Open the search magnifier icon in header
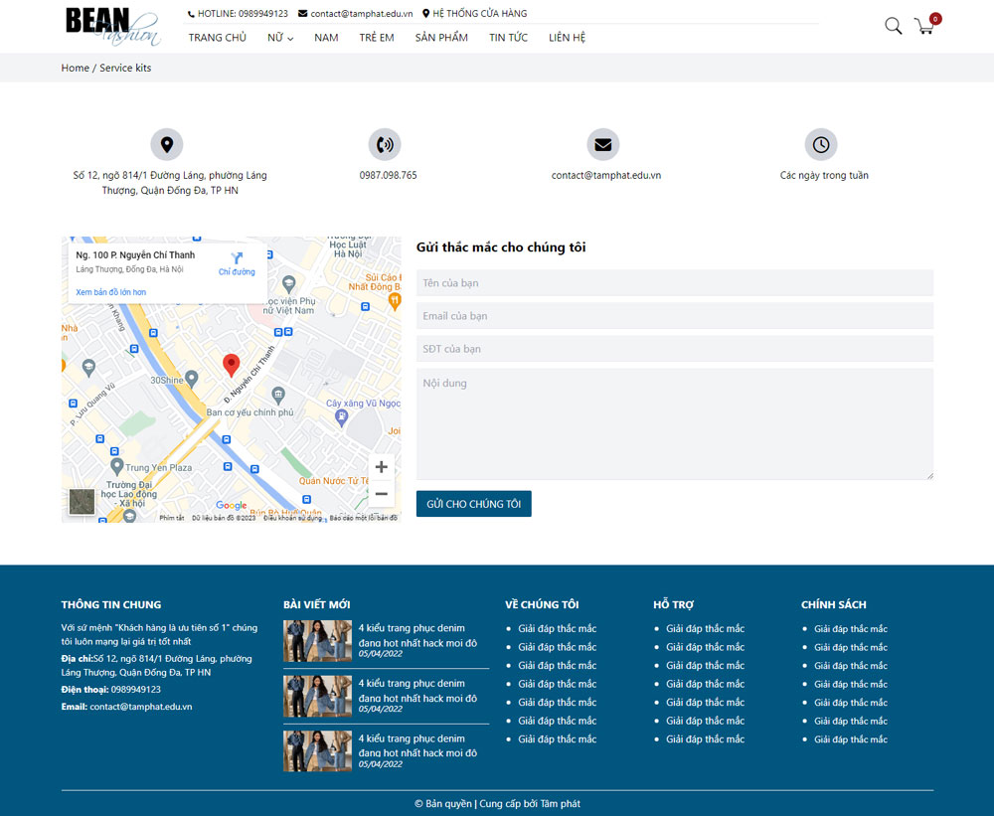 pyautogui.click(x=893, y=26)
